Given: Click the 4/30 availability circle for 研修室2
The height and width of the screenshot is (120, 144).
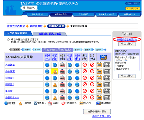Looking at the screenshot, I should tap(77, 85).
